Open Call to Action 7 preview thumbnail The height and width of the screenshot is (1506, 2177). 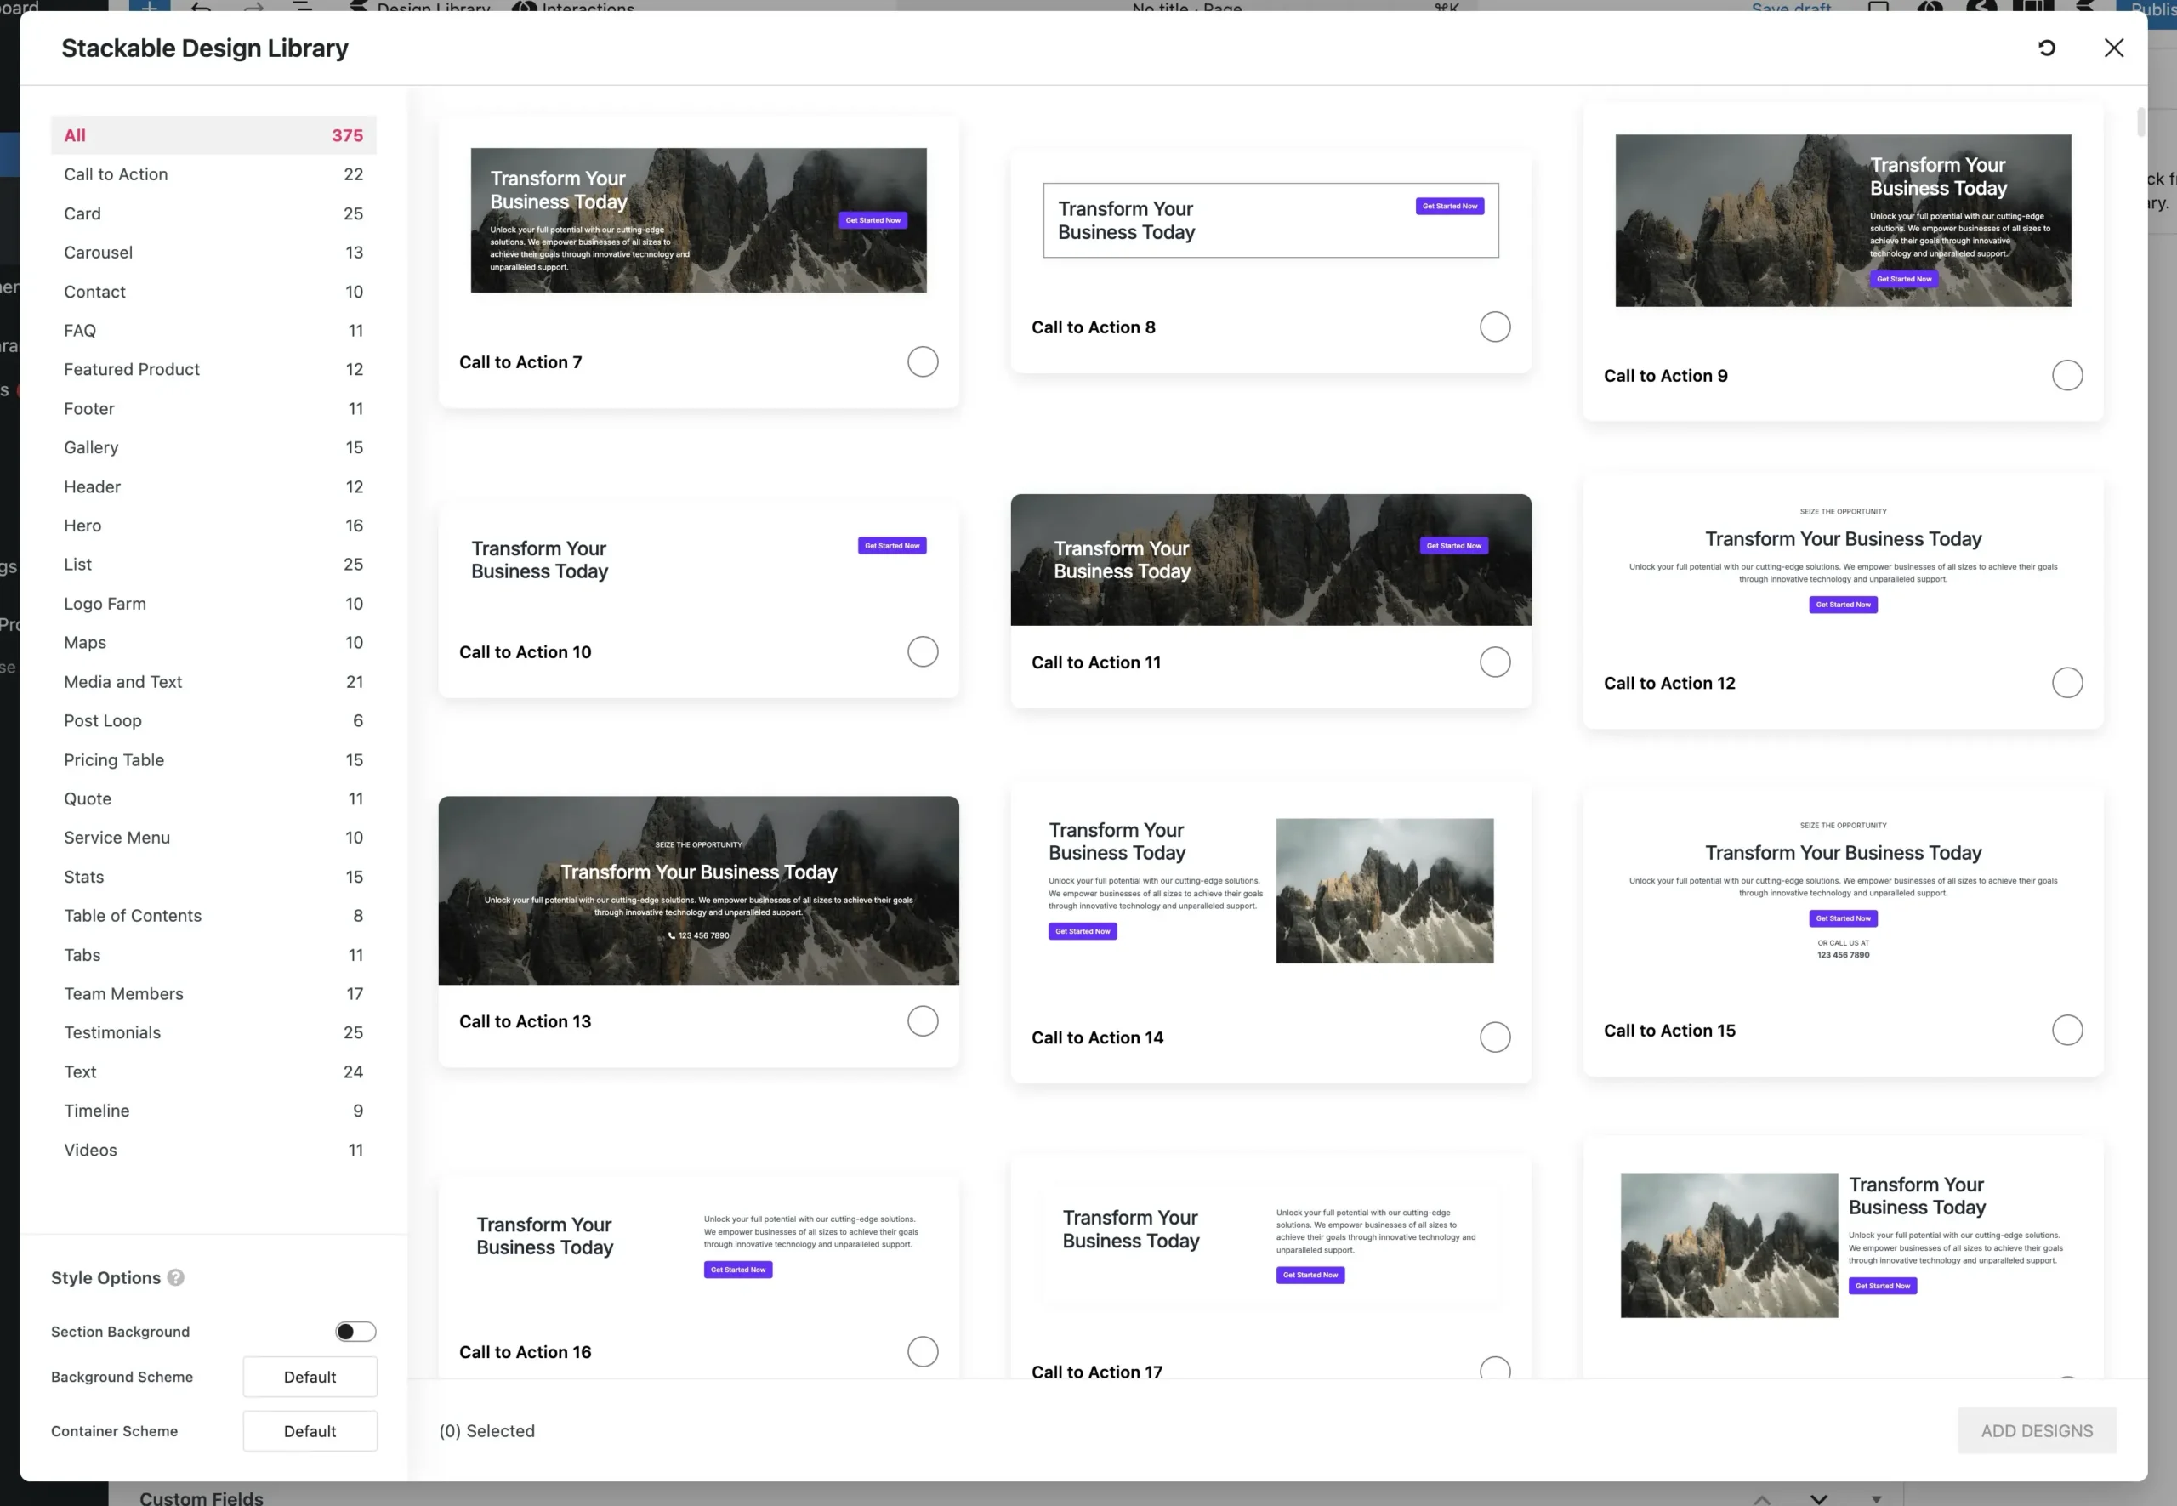coord(698,220)
